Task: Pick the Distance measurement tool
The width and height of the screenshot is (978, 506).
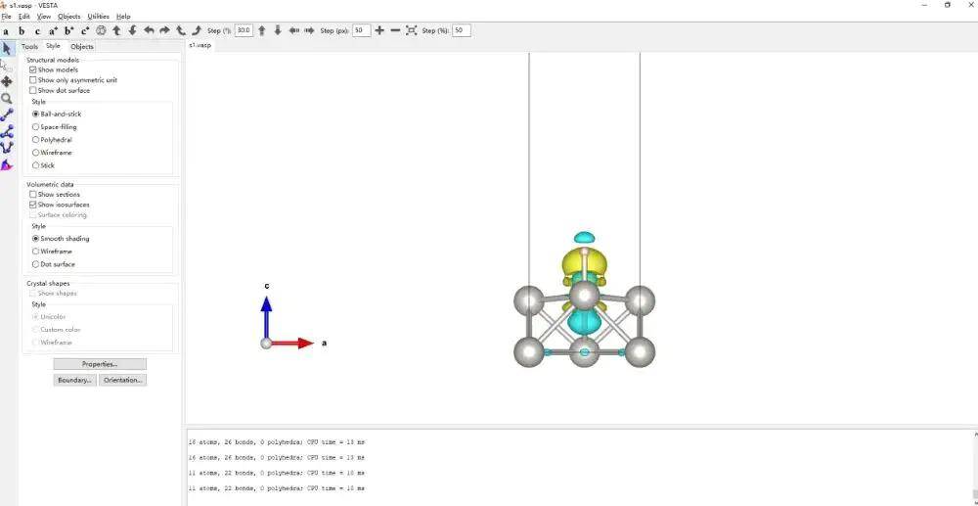Action: (x=7, y=115)
